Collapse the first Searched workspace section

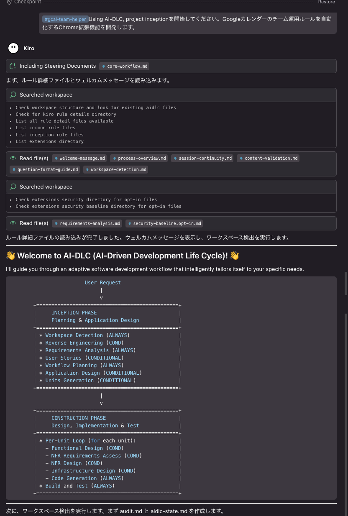click(46, 95)
